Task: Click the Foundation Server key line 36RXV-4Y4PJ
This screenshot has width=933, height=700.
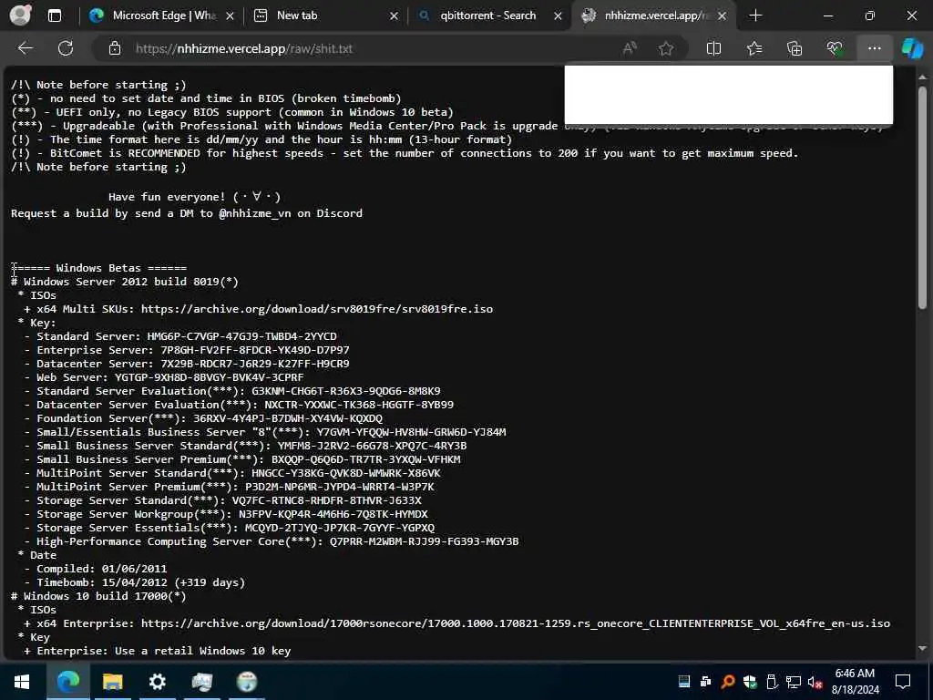Action: tap(203, 418)
